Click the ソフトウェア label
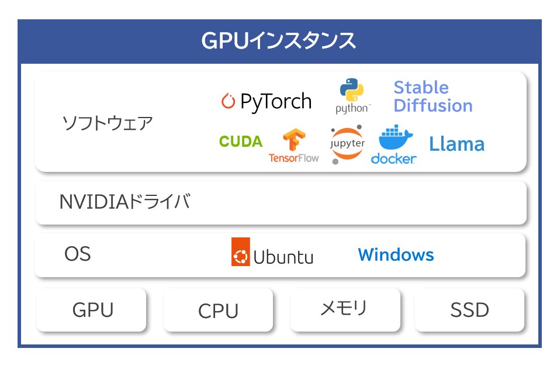 [x=108, y=123]
